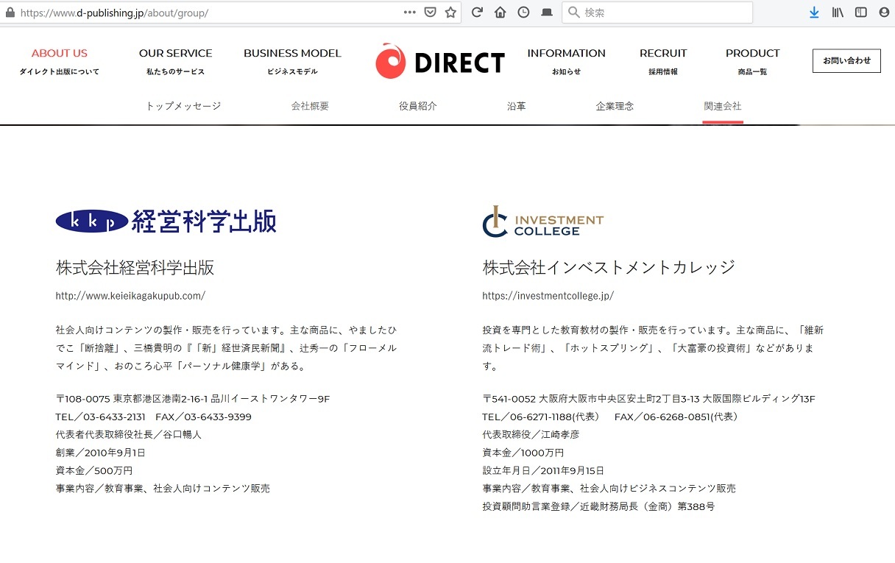Click 代表者代表取締役社長／谷口暢人 text
Image resolution: width=895 pixels, height=563 pixels.
[x=128, y=434]
